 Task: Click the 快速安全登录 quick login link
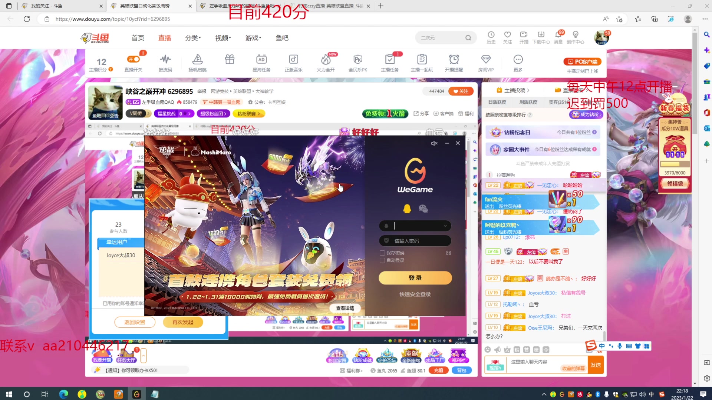tap(415, 294)
